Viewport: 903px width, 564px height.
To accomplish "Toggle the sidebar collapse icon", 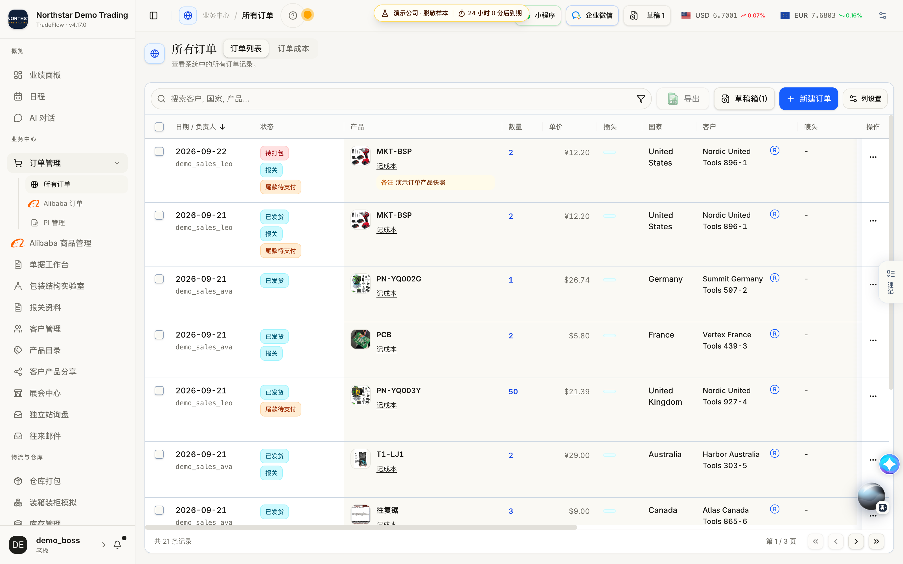I will point(153,15).
